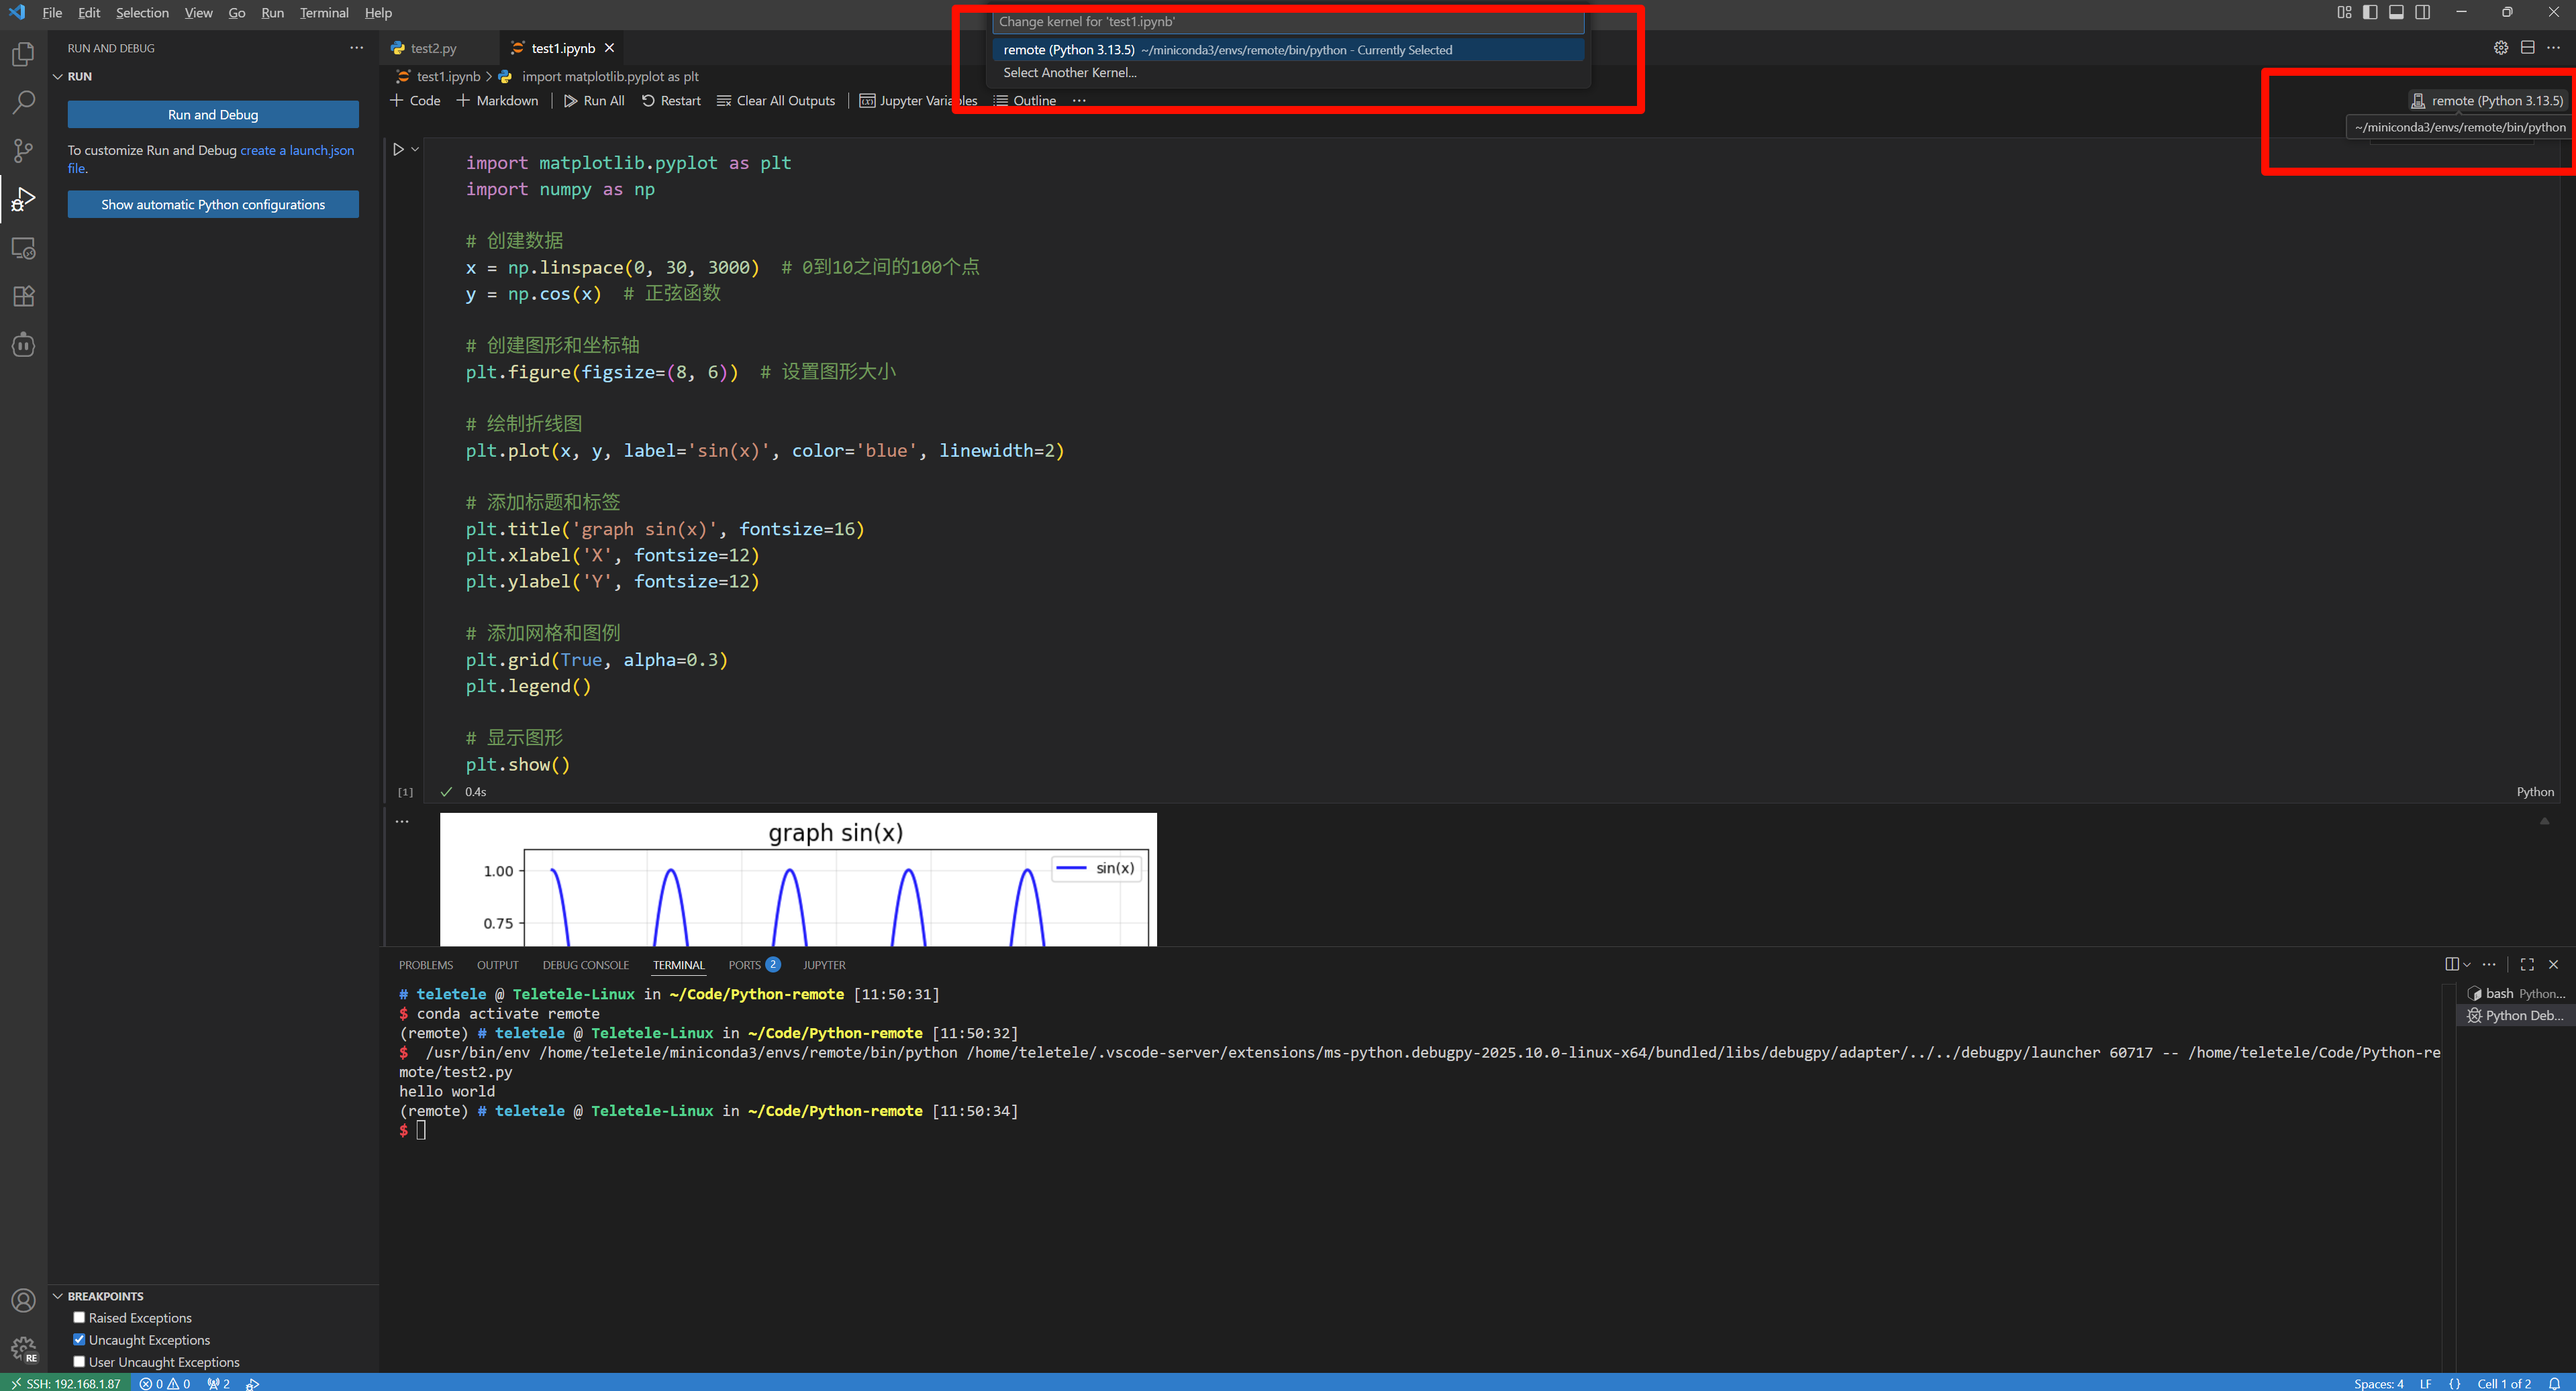
Task: Open the Accounts icon in activity bar
Action: 23,1300
